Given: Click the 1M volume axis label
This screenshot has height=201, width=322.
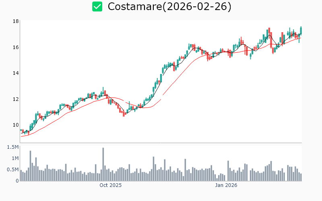Looking at the screenshot, I should tap(14, 158).
